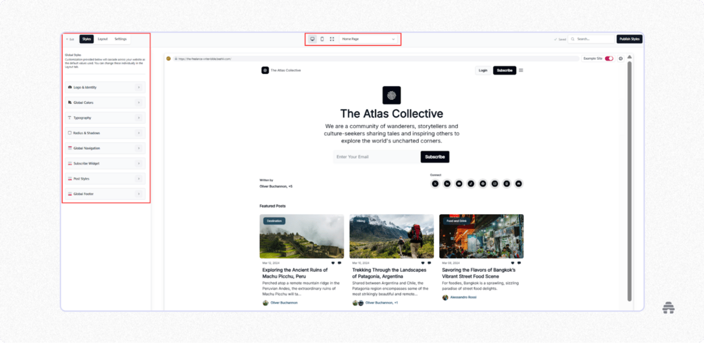704x343 pixels.
Task: Open the Patagonia hiking post thumbnail
Action: pos(392,236)
